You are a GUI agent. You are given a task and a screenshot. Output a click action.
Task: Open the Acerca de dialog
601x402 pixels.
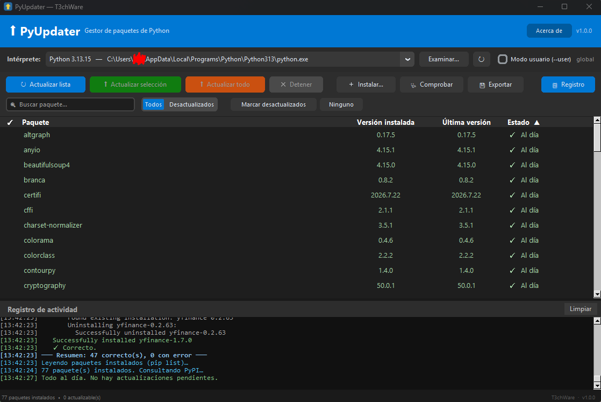tap(549, 31)
